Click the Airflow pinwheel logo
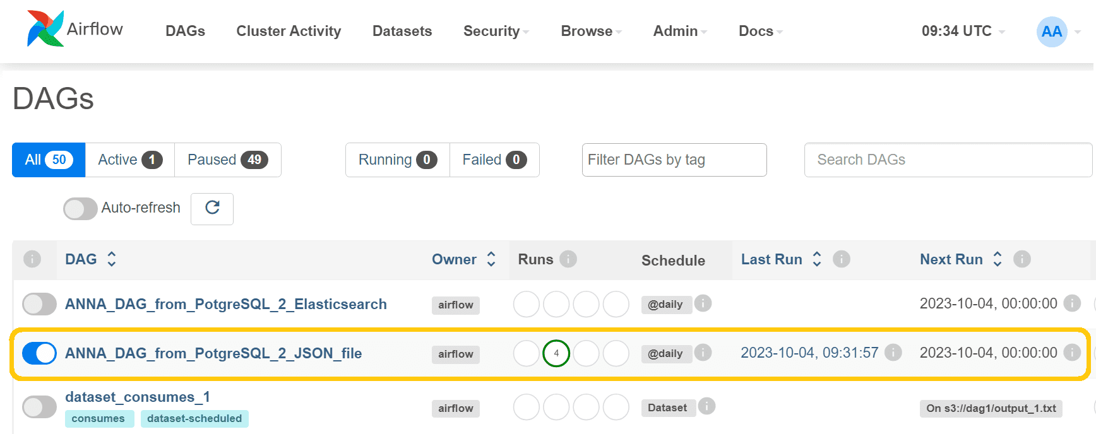This screenshot has height=434, width=1096. point(45,29)
